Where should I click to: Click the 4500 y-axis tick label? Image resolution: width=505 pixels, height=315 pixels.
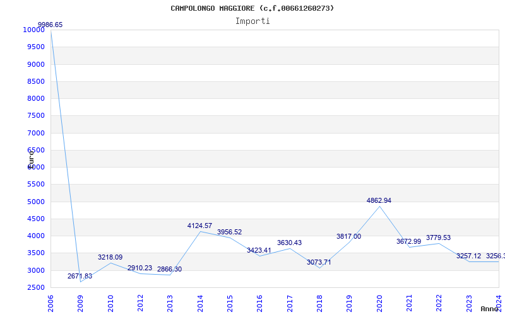tap(36, 219)
